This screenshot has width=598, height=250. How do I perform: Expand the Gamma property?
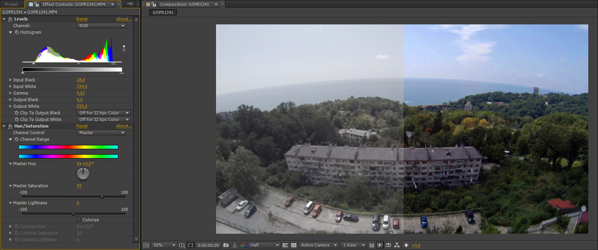pyautogui.click(x=10, y=93)
